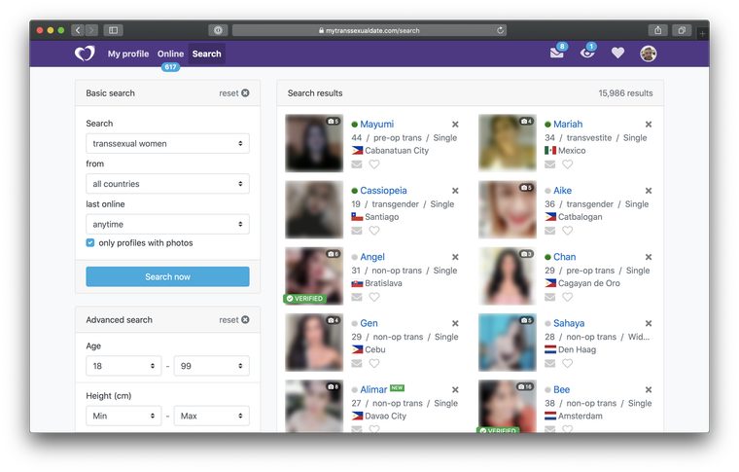
Task: Open the all countries dropdown
Action: pyautogui.click(x=167, y=184)
